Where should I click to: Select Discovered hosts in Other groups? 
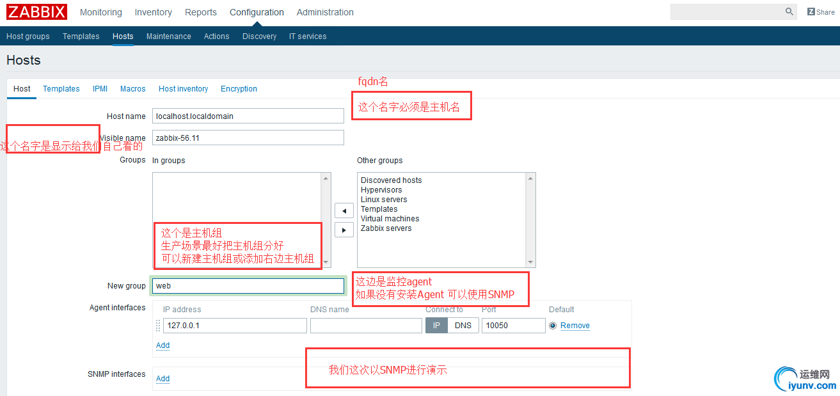point(392,180)
